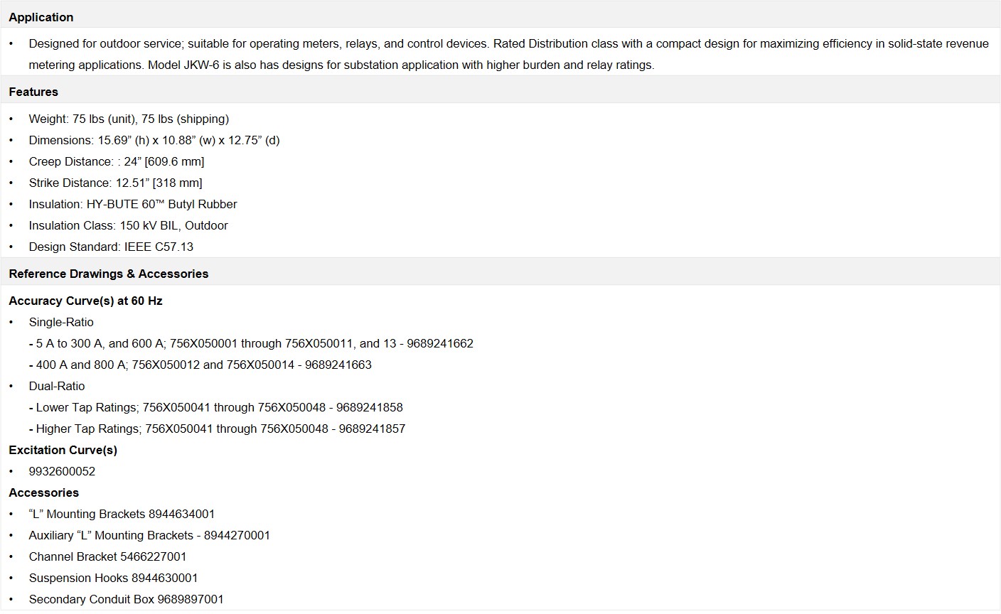The height and width of the screenshot is (614, 1001).
Task: Click Secondary Conduit Box 9689897001
Action: click(x=126, y=599)
